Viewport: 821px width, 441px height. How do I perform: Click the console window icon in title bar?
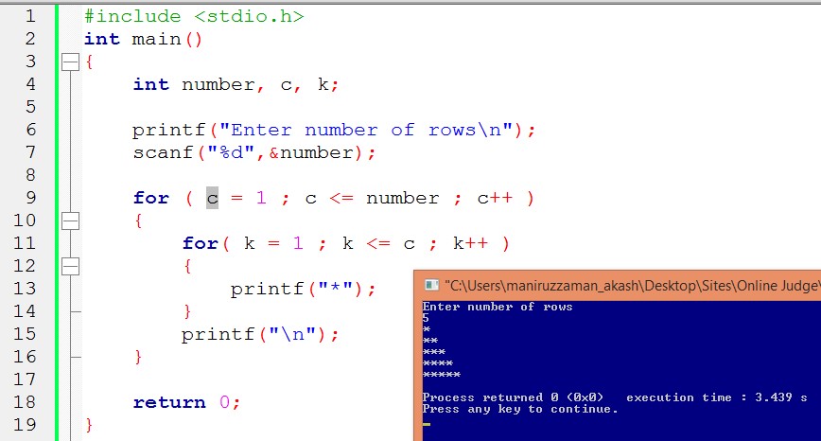click(x=431, y=285)
